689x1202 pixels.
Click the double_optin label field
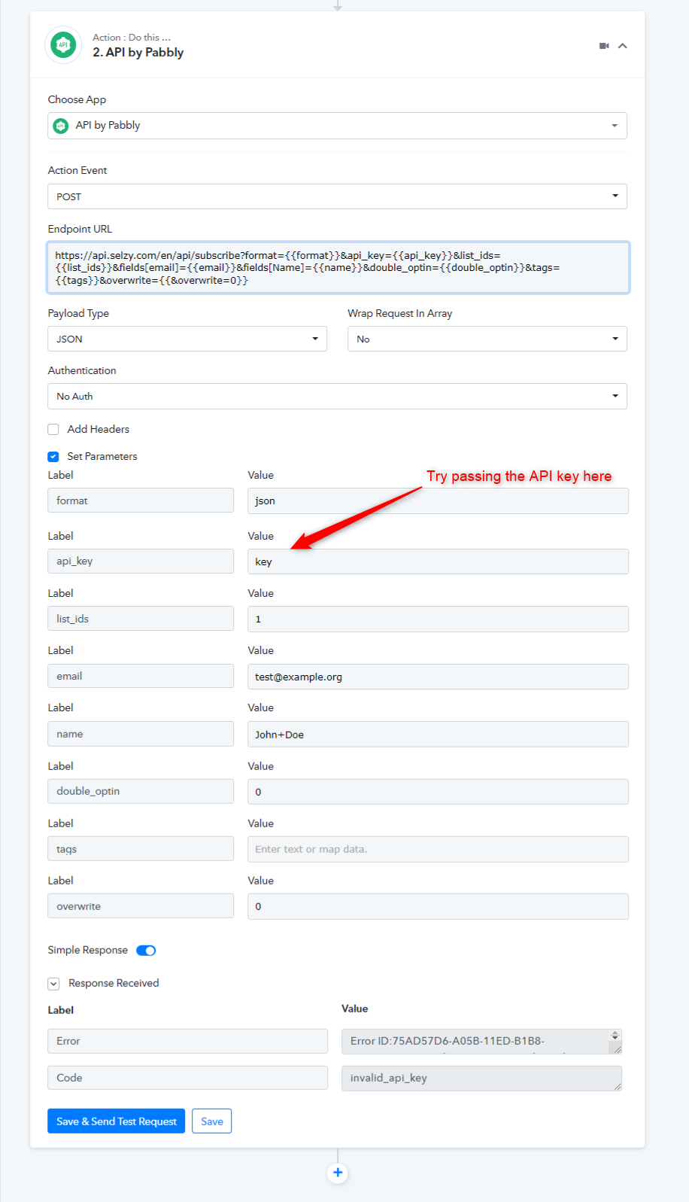point(141,791)
